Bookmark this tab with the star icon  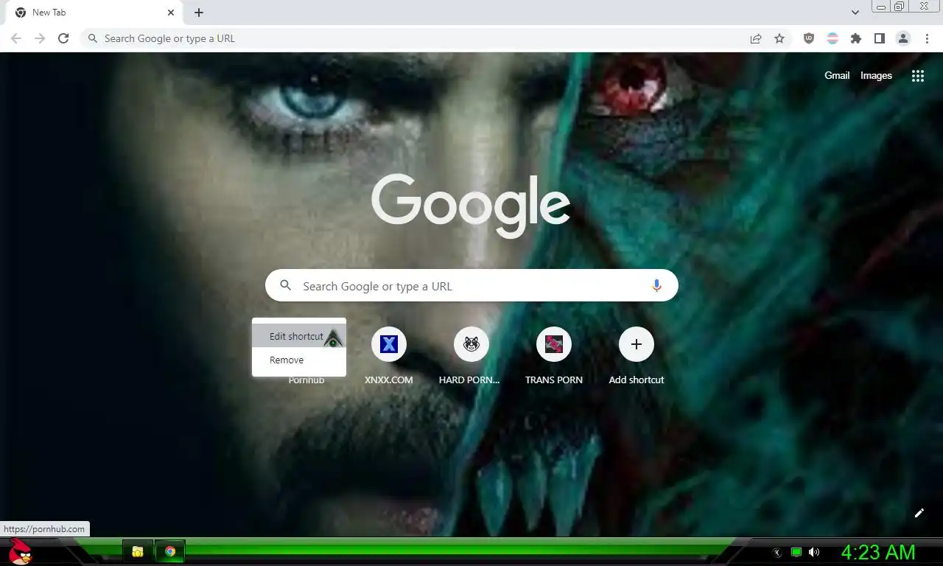[779, 38]
